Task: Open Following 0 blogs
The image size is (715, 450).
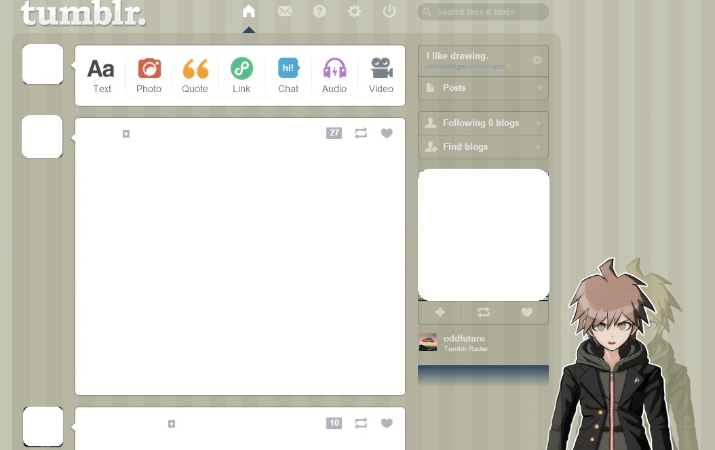Action: [483, 123]
